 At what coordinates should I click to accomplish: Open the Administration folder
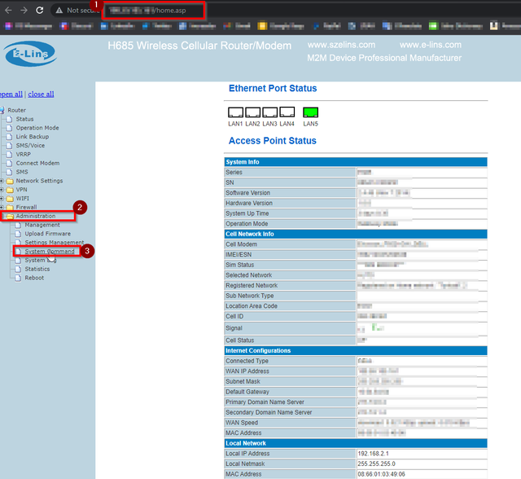tap(36, 217)
